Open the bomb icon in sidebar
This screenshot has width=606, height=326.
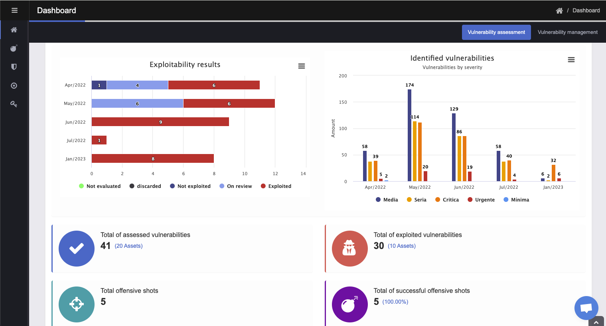click(14, 48)
